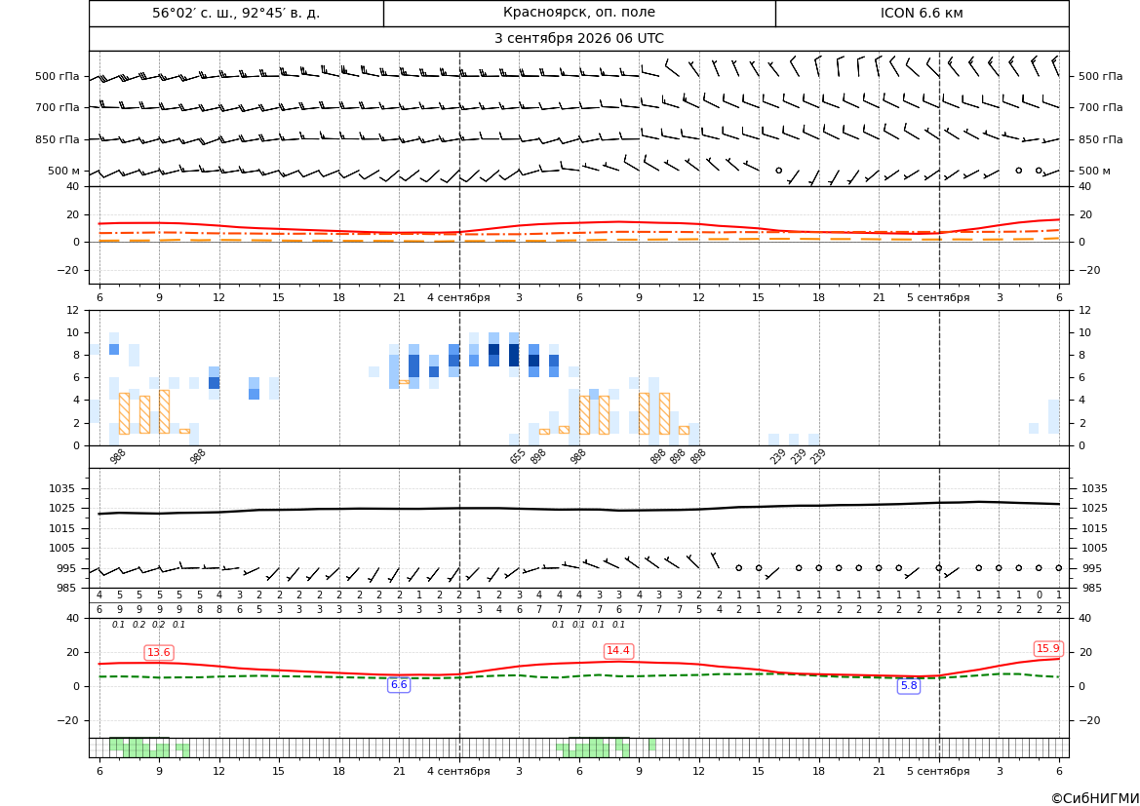
Task: Click the right 850 гПа axis label
Action: point(1101,138)
